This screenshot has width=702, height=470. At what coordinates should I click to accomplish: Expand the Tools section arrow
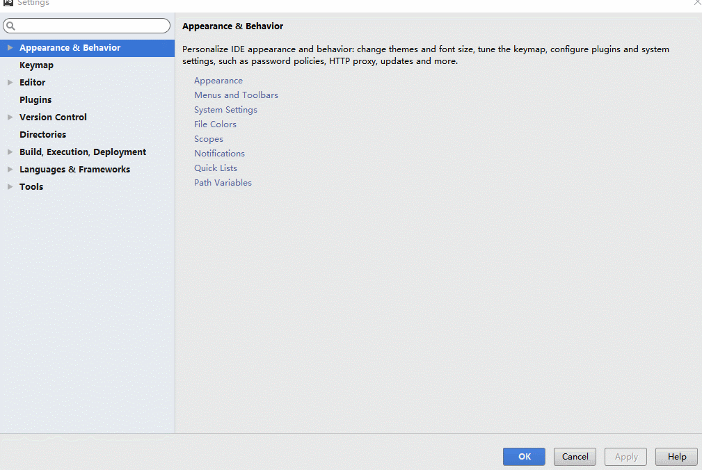click(10, 187)
